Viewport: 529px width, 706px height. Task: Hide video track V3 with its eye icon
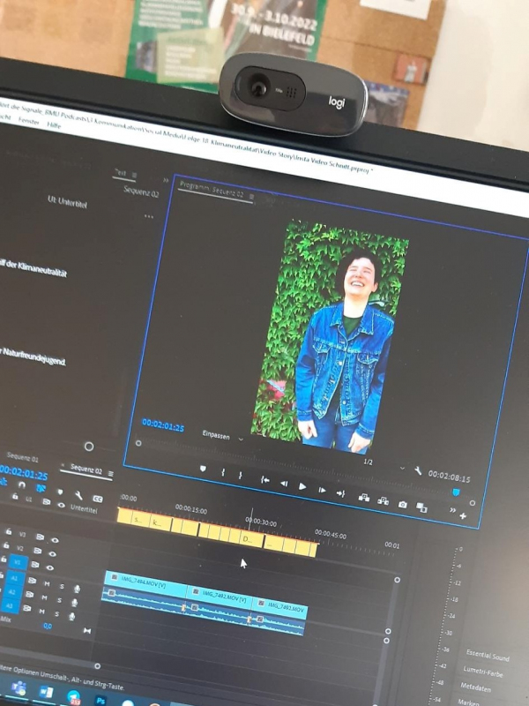55,540
